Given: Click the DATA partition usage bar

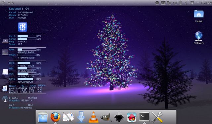Looking at the screenshot, I should click(27, 79).
